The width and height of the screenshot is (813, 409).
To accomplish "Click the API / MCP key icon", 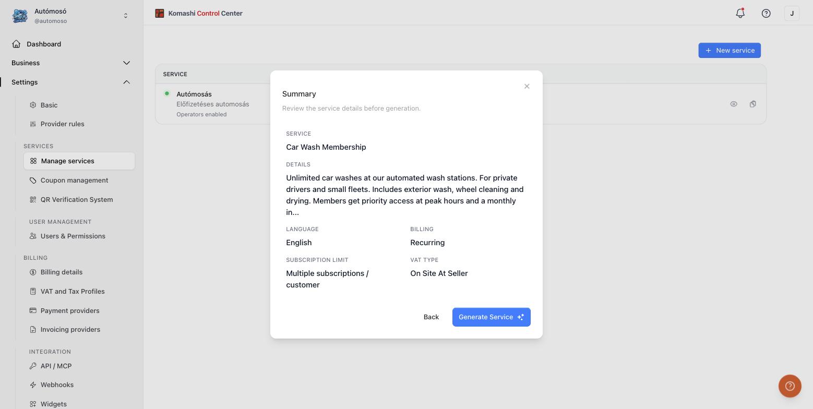I will click(33, 366).
